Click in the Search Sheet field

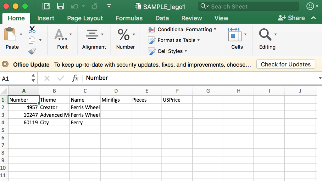[248, 6]
